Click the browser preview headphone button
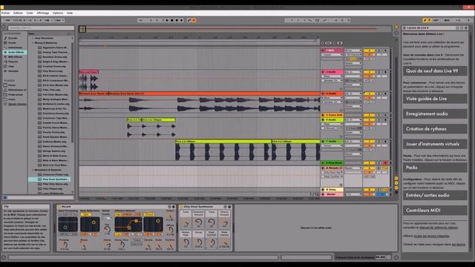The image size is (475, 267). coord(5,198)
